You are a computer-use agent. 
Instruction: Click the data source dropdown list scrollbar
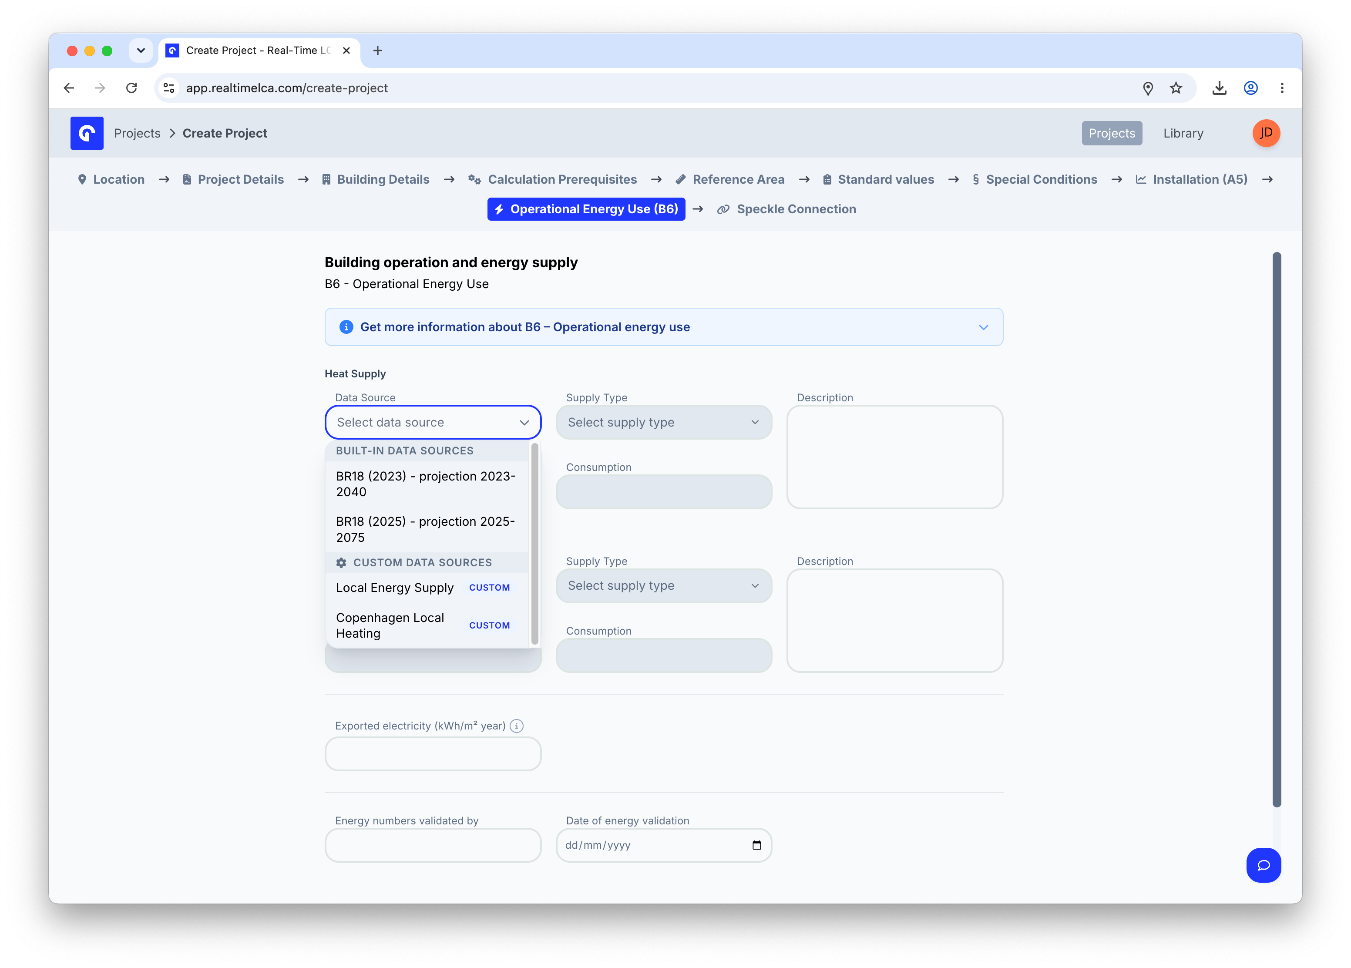[534, 543]
